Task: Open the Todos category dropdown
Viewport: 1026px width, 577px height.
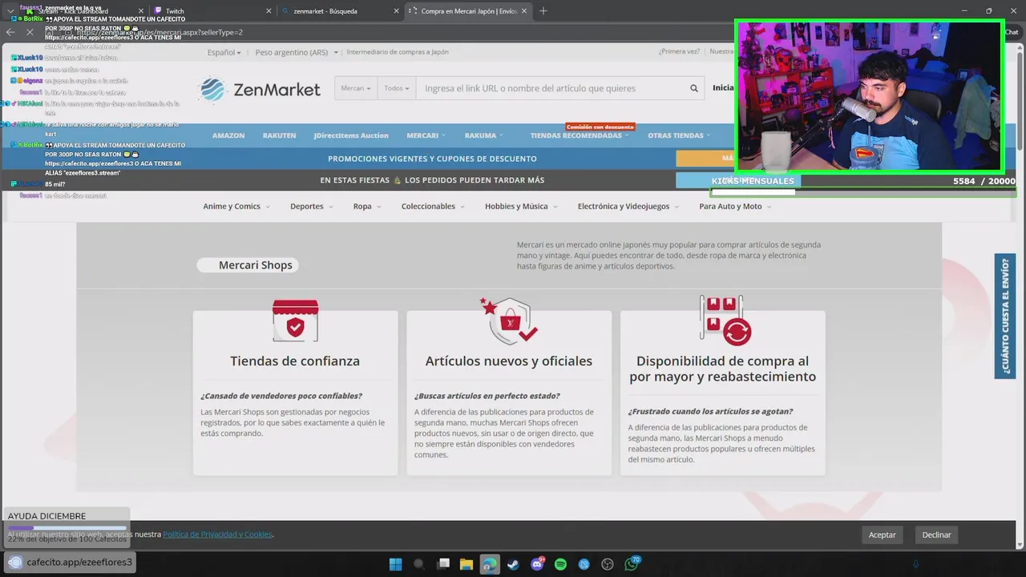Action: point(396,88)
